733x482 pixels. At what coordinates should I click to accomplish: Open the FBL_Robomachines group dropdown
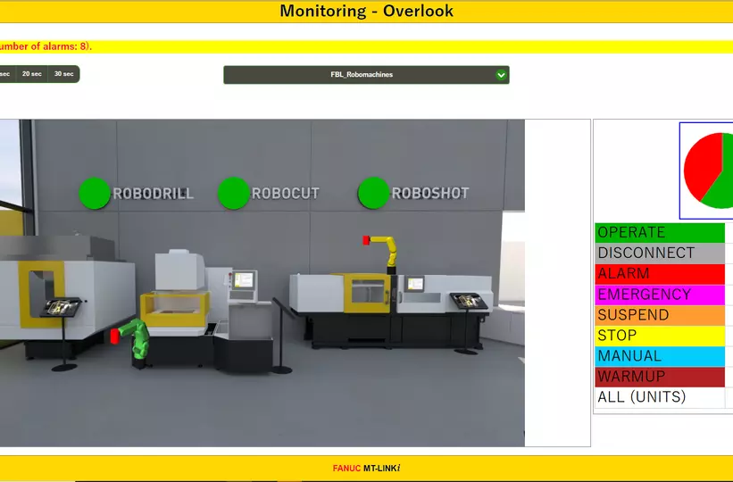click(x=366, y=75)
